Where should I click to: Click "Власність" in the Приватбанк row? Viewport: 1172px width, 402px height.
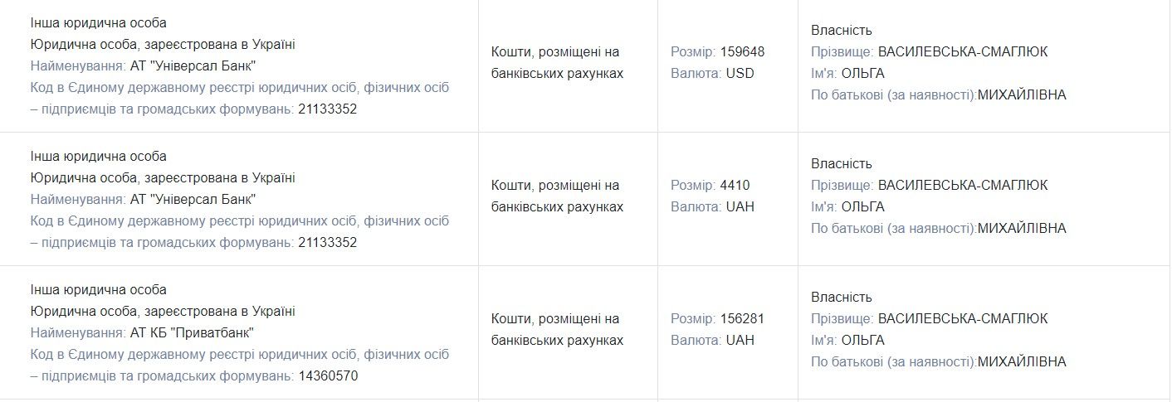click(x=841, y=297)
